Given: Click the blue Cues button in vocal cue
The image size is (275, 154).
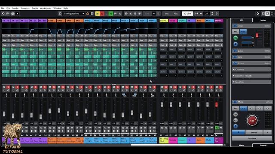Looking at the screenshot, I should (x=243, y=32).
